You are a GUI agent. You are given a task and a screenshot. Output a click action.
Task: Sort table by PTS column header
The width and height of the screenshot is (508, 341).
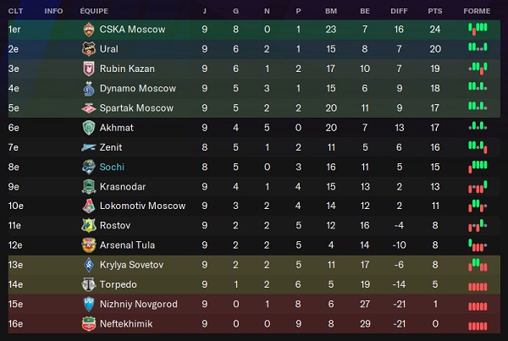(x=434, y=10)
